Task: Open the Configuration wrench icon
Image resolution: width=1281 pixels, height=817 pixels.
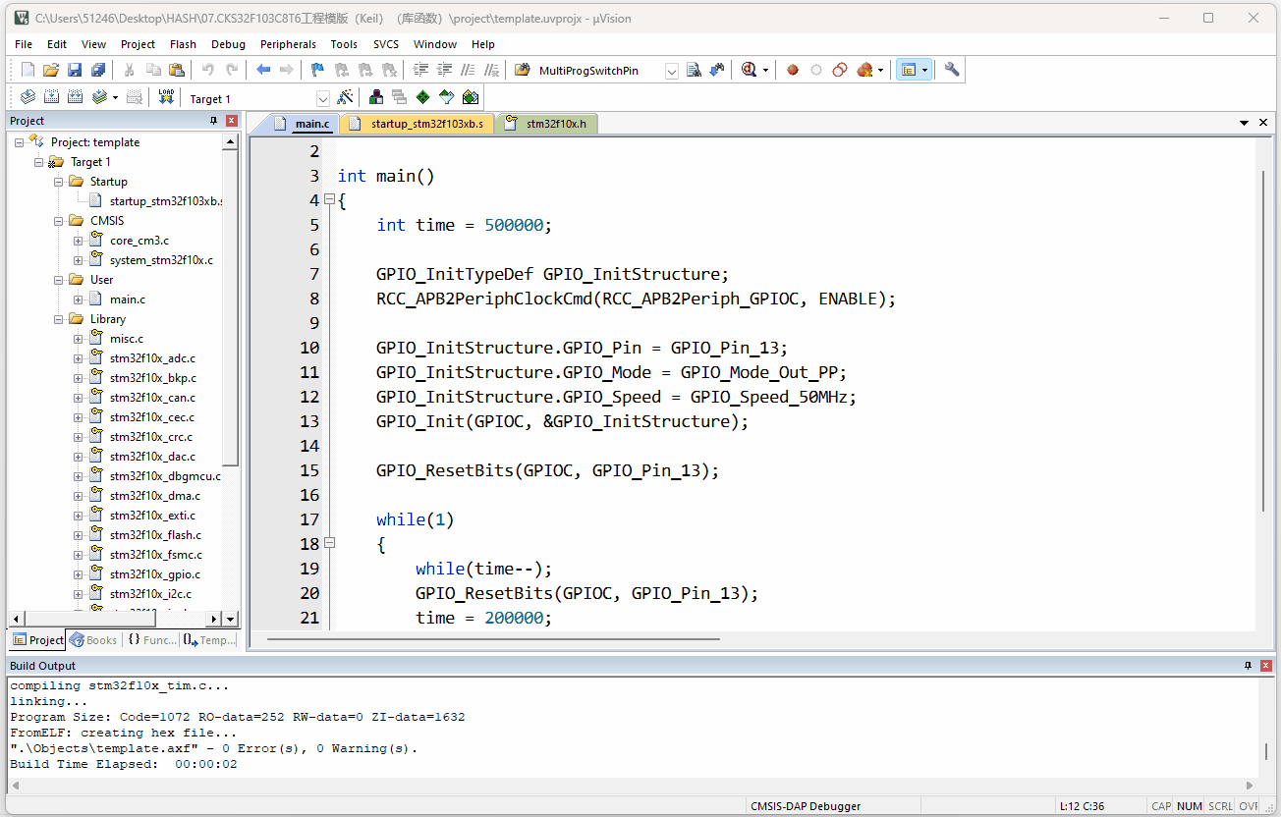Action: [x=951, y=70]
